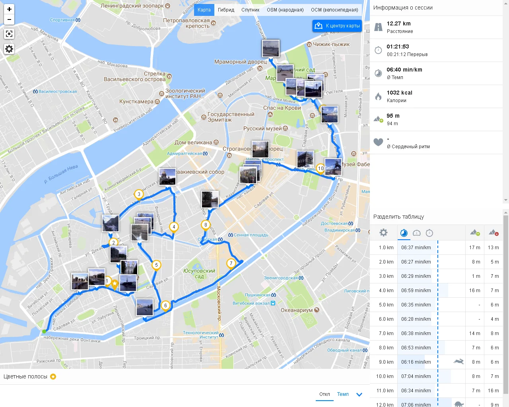Click the elevation mountain icon beside 95 m
The height and width of the screenshot is (407, 509).
click(378, 119)
